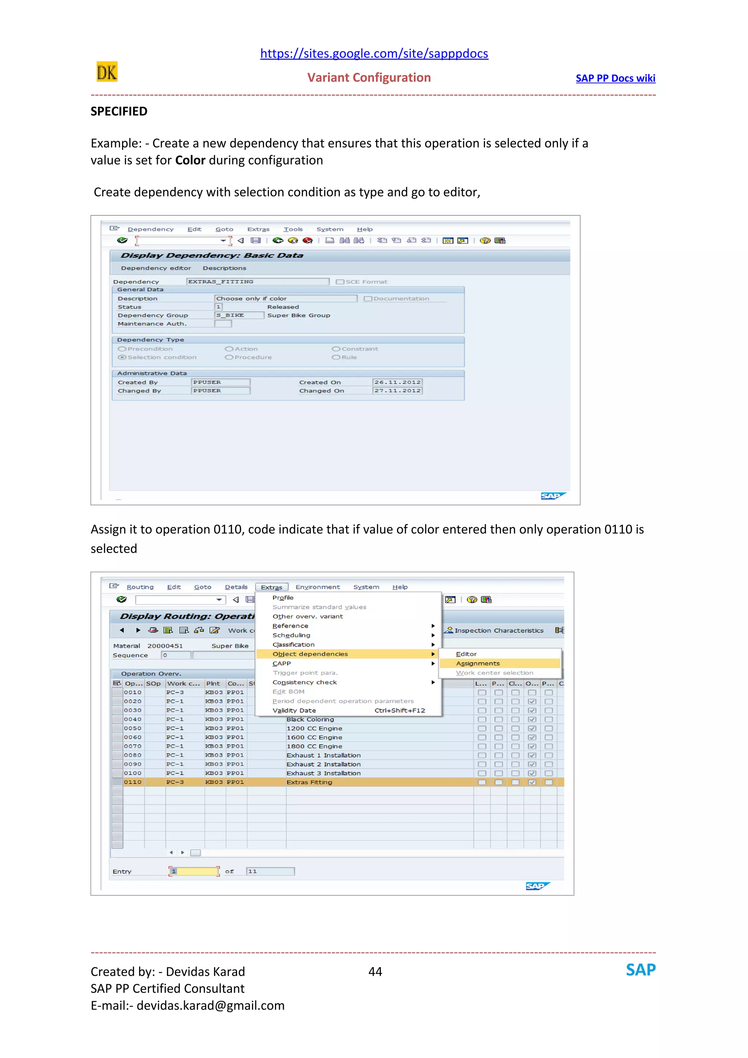Click Find Next icon in Dependency toolbar

359,241
